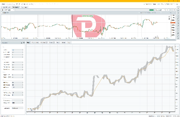Viewport: 180px width, 117px height.
Task: Click the orange current price label on axis
Action: [173, 23]
